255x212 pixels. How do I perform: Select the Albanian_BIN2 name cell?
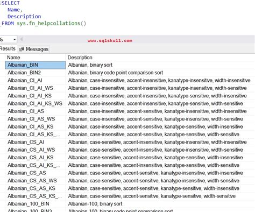(x=36, y=73)
